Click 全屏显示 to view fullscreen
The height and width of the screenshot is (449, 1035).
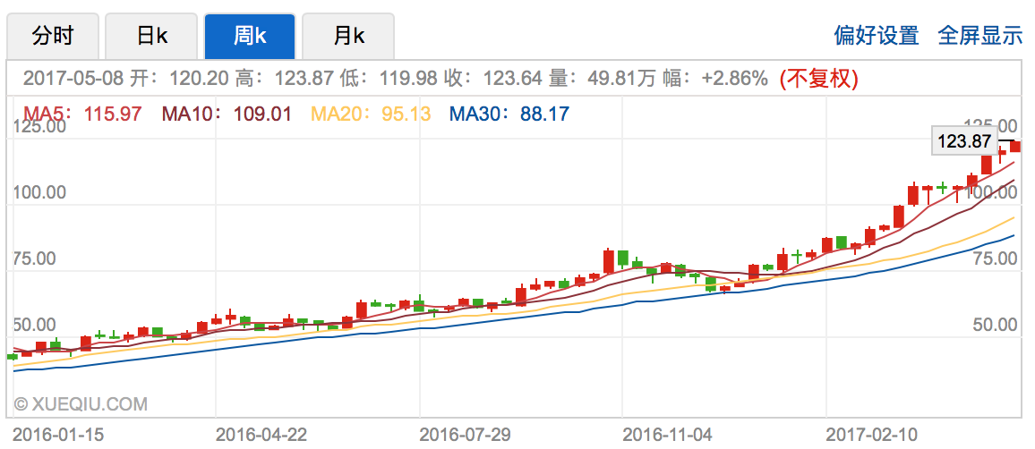pos(979,36)
